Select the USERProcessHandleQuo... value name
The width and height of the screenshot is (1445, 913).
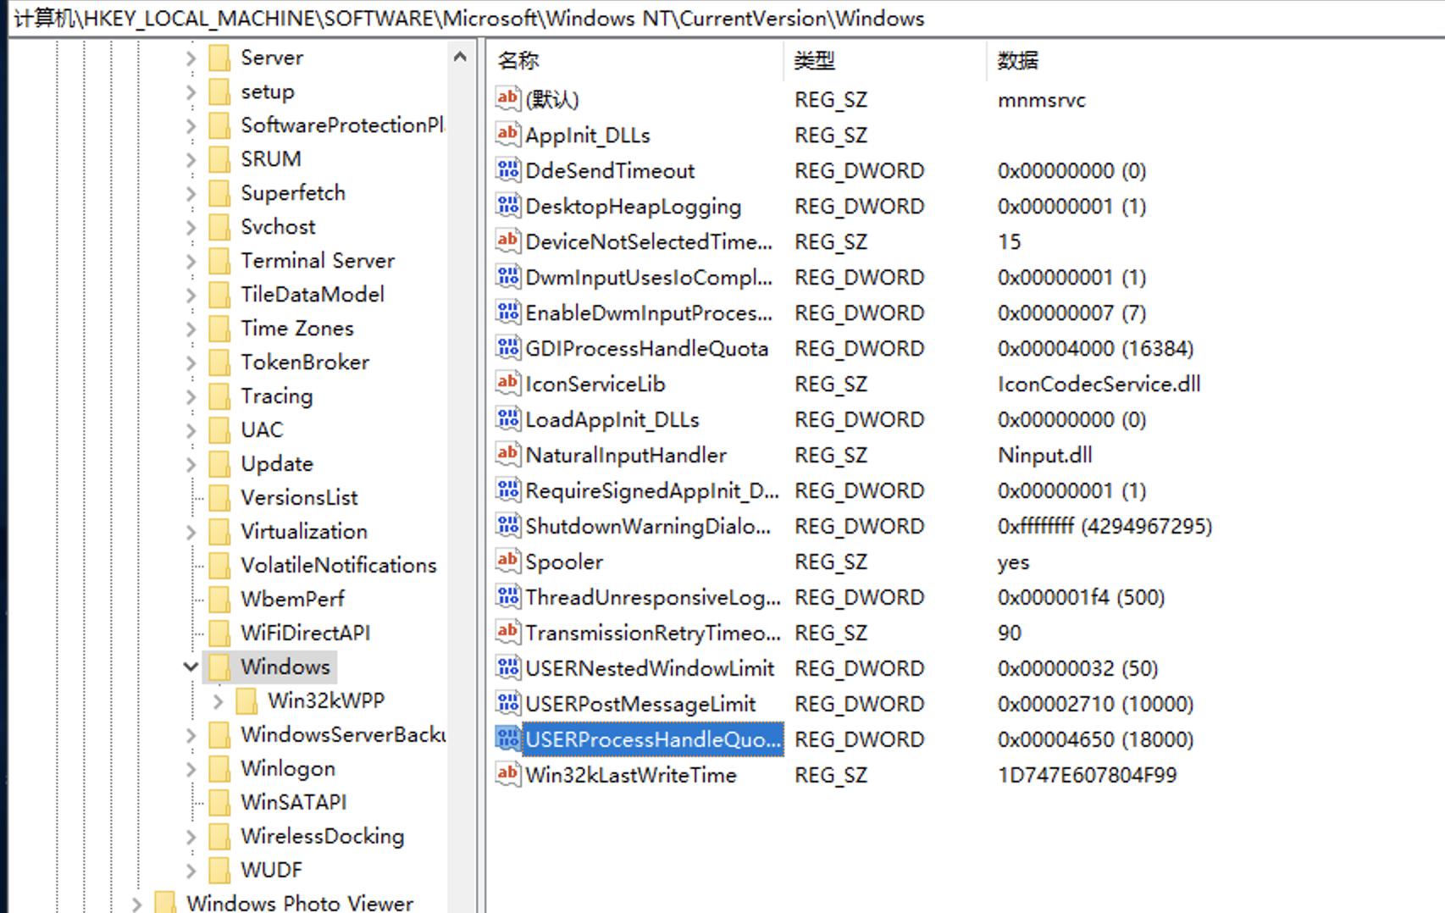[x=653, y=739]
